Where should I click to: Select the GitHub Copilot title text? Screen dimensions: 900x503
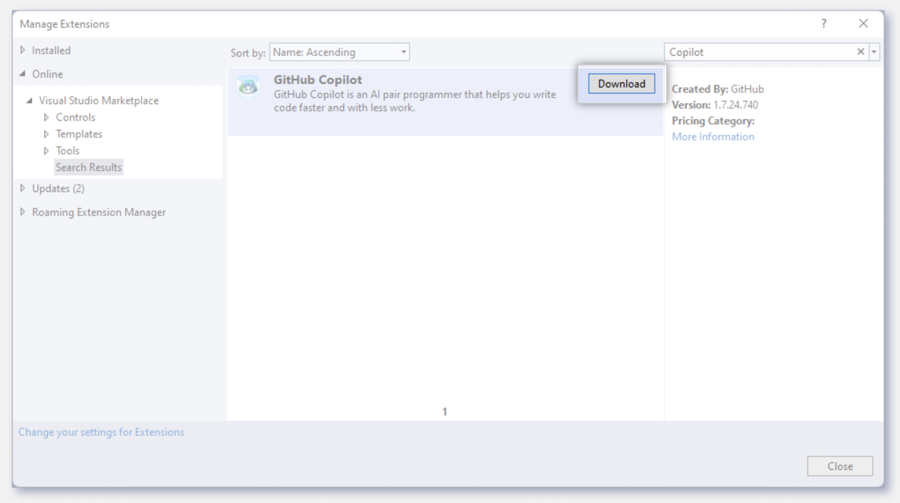point(318,80)
